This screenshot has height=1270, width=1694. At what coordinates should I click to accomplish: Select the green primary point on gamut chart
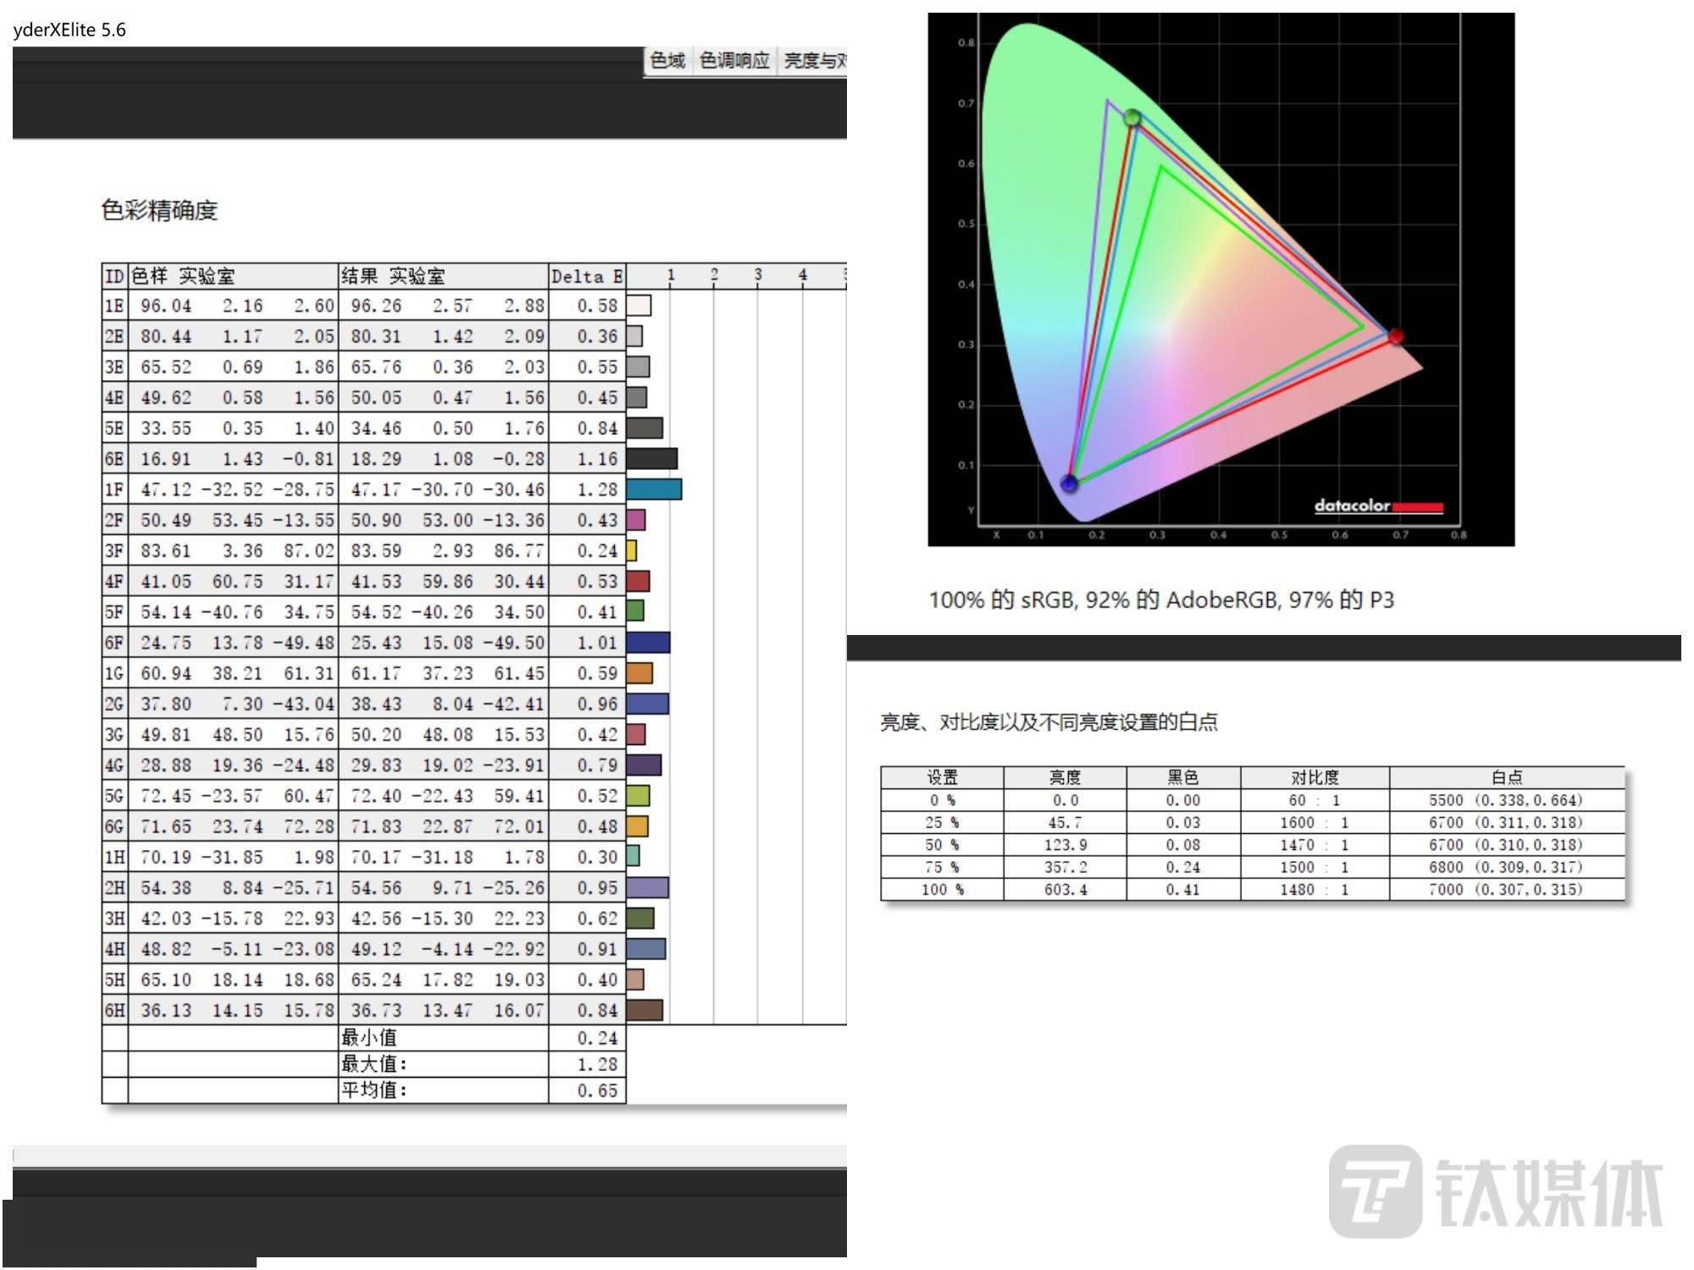point(1132,118)
